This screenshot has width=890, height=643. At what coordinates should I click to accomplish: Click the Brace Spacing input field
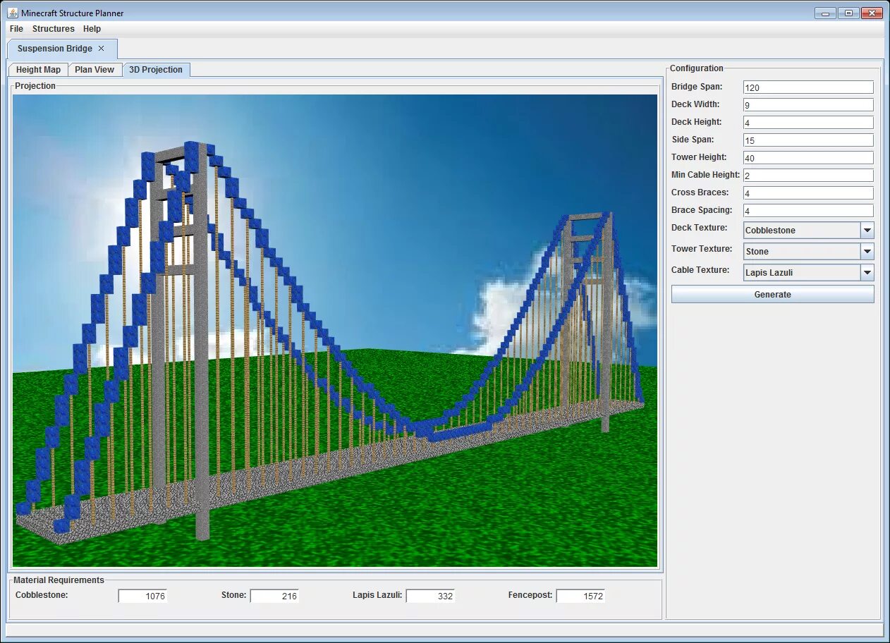[808, 211]
